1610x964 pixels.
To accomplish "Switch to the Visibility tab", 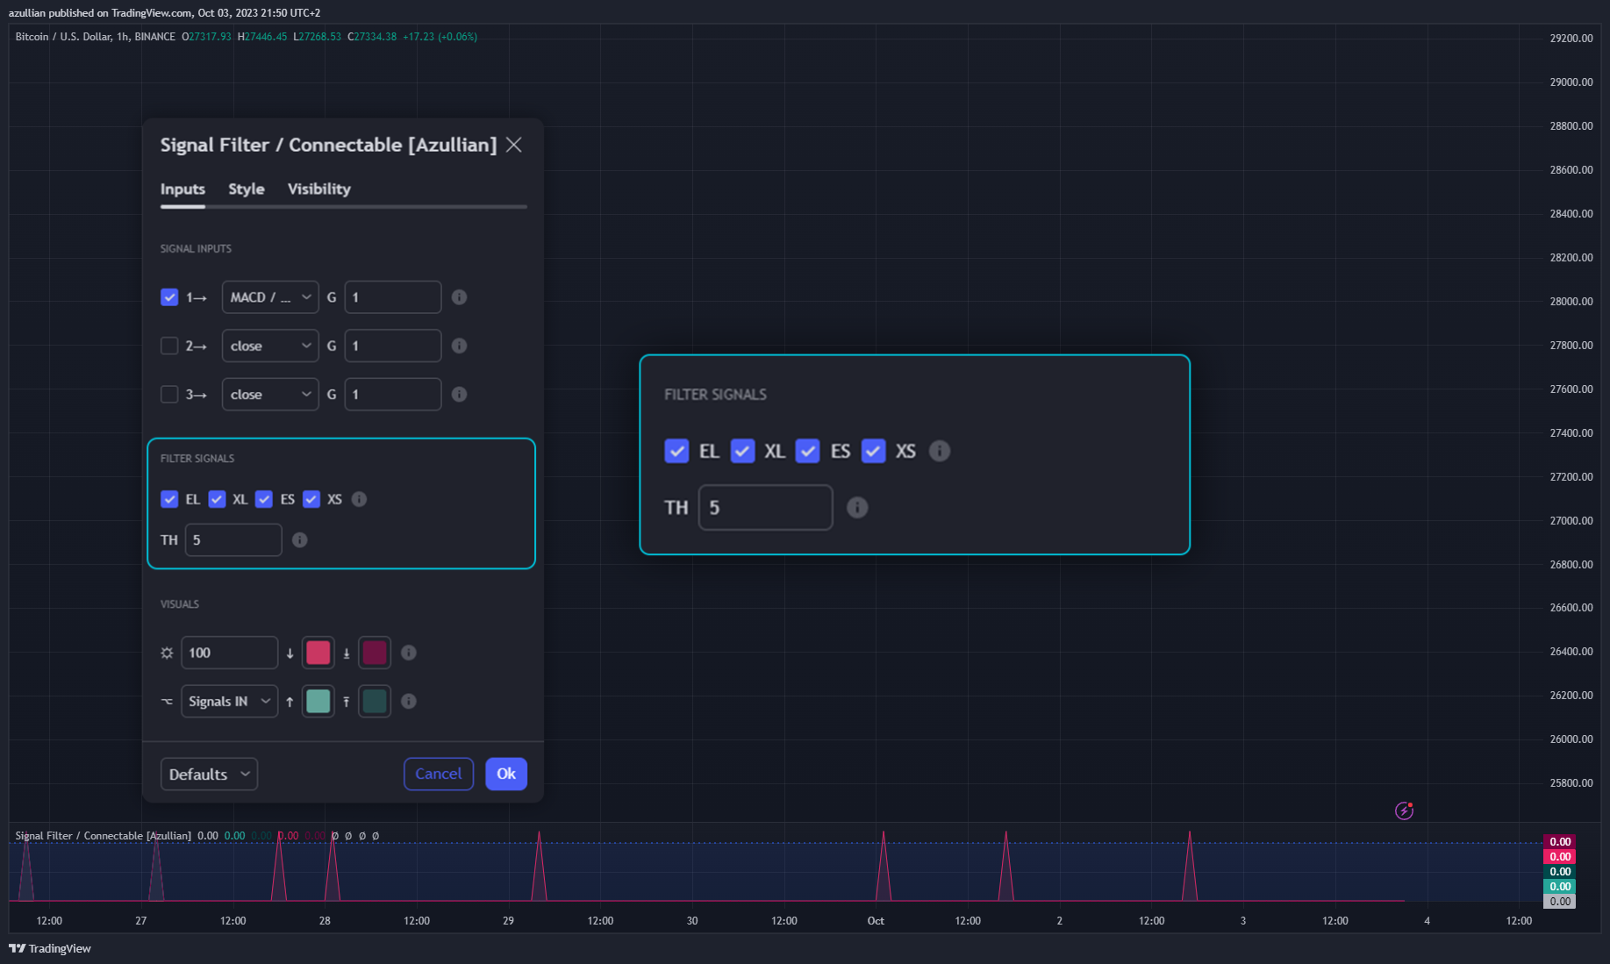I will pos(319,189).
